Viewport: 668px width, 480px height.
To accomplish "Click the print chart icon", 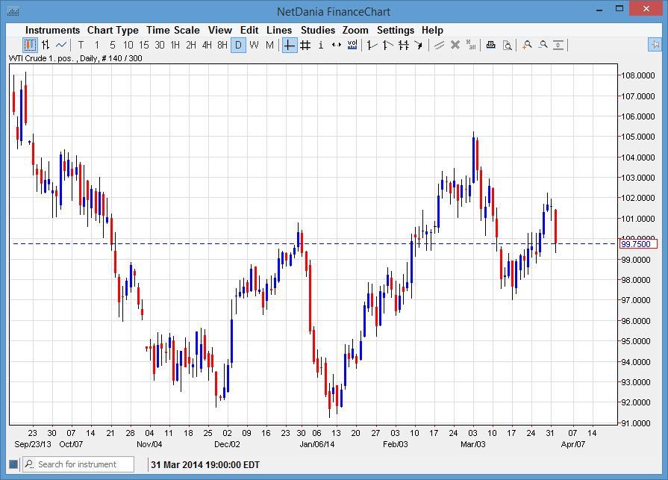I will tap(491, 46).
